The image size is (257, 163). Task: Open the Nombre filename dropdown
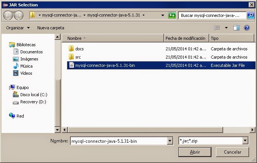click(x=170, y=141)
